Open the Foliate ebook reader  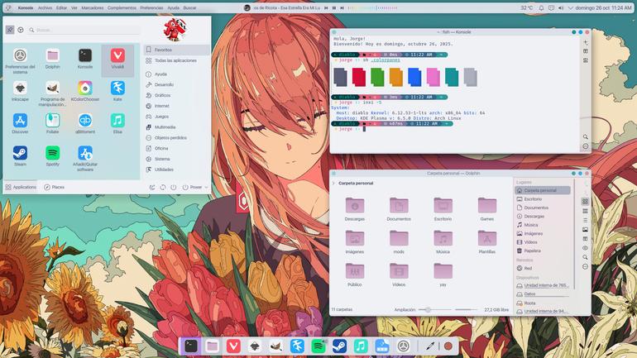[52, 123]
